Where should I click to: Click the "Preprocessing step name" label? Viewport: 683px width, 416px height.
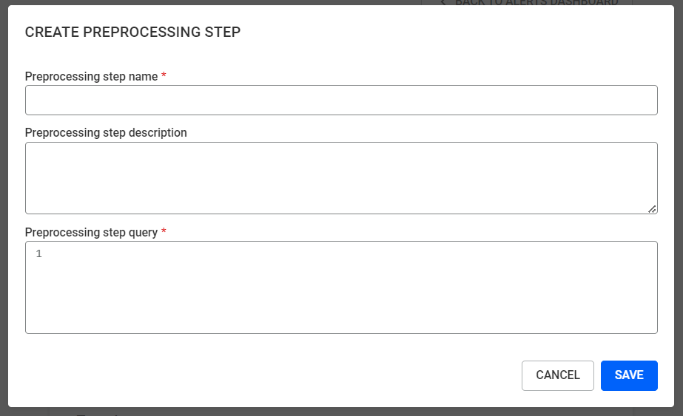click(x=91, y=76)
